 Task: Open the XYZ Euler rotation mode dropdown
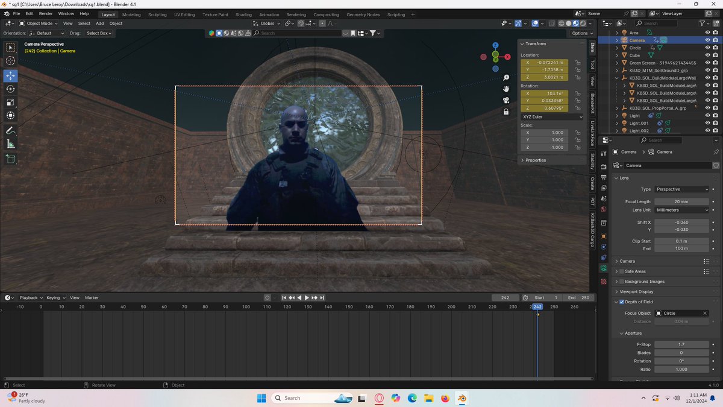(x=552, y=117)
